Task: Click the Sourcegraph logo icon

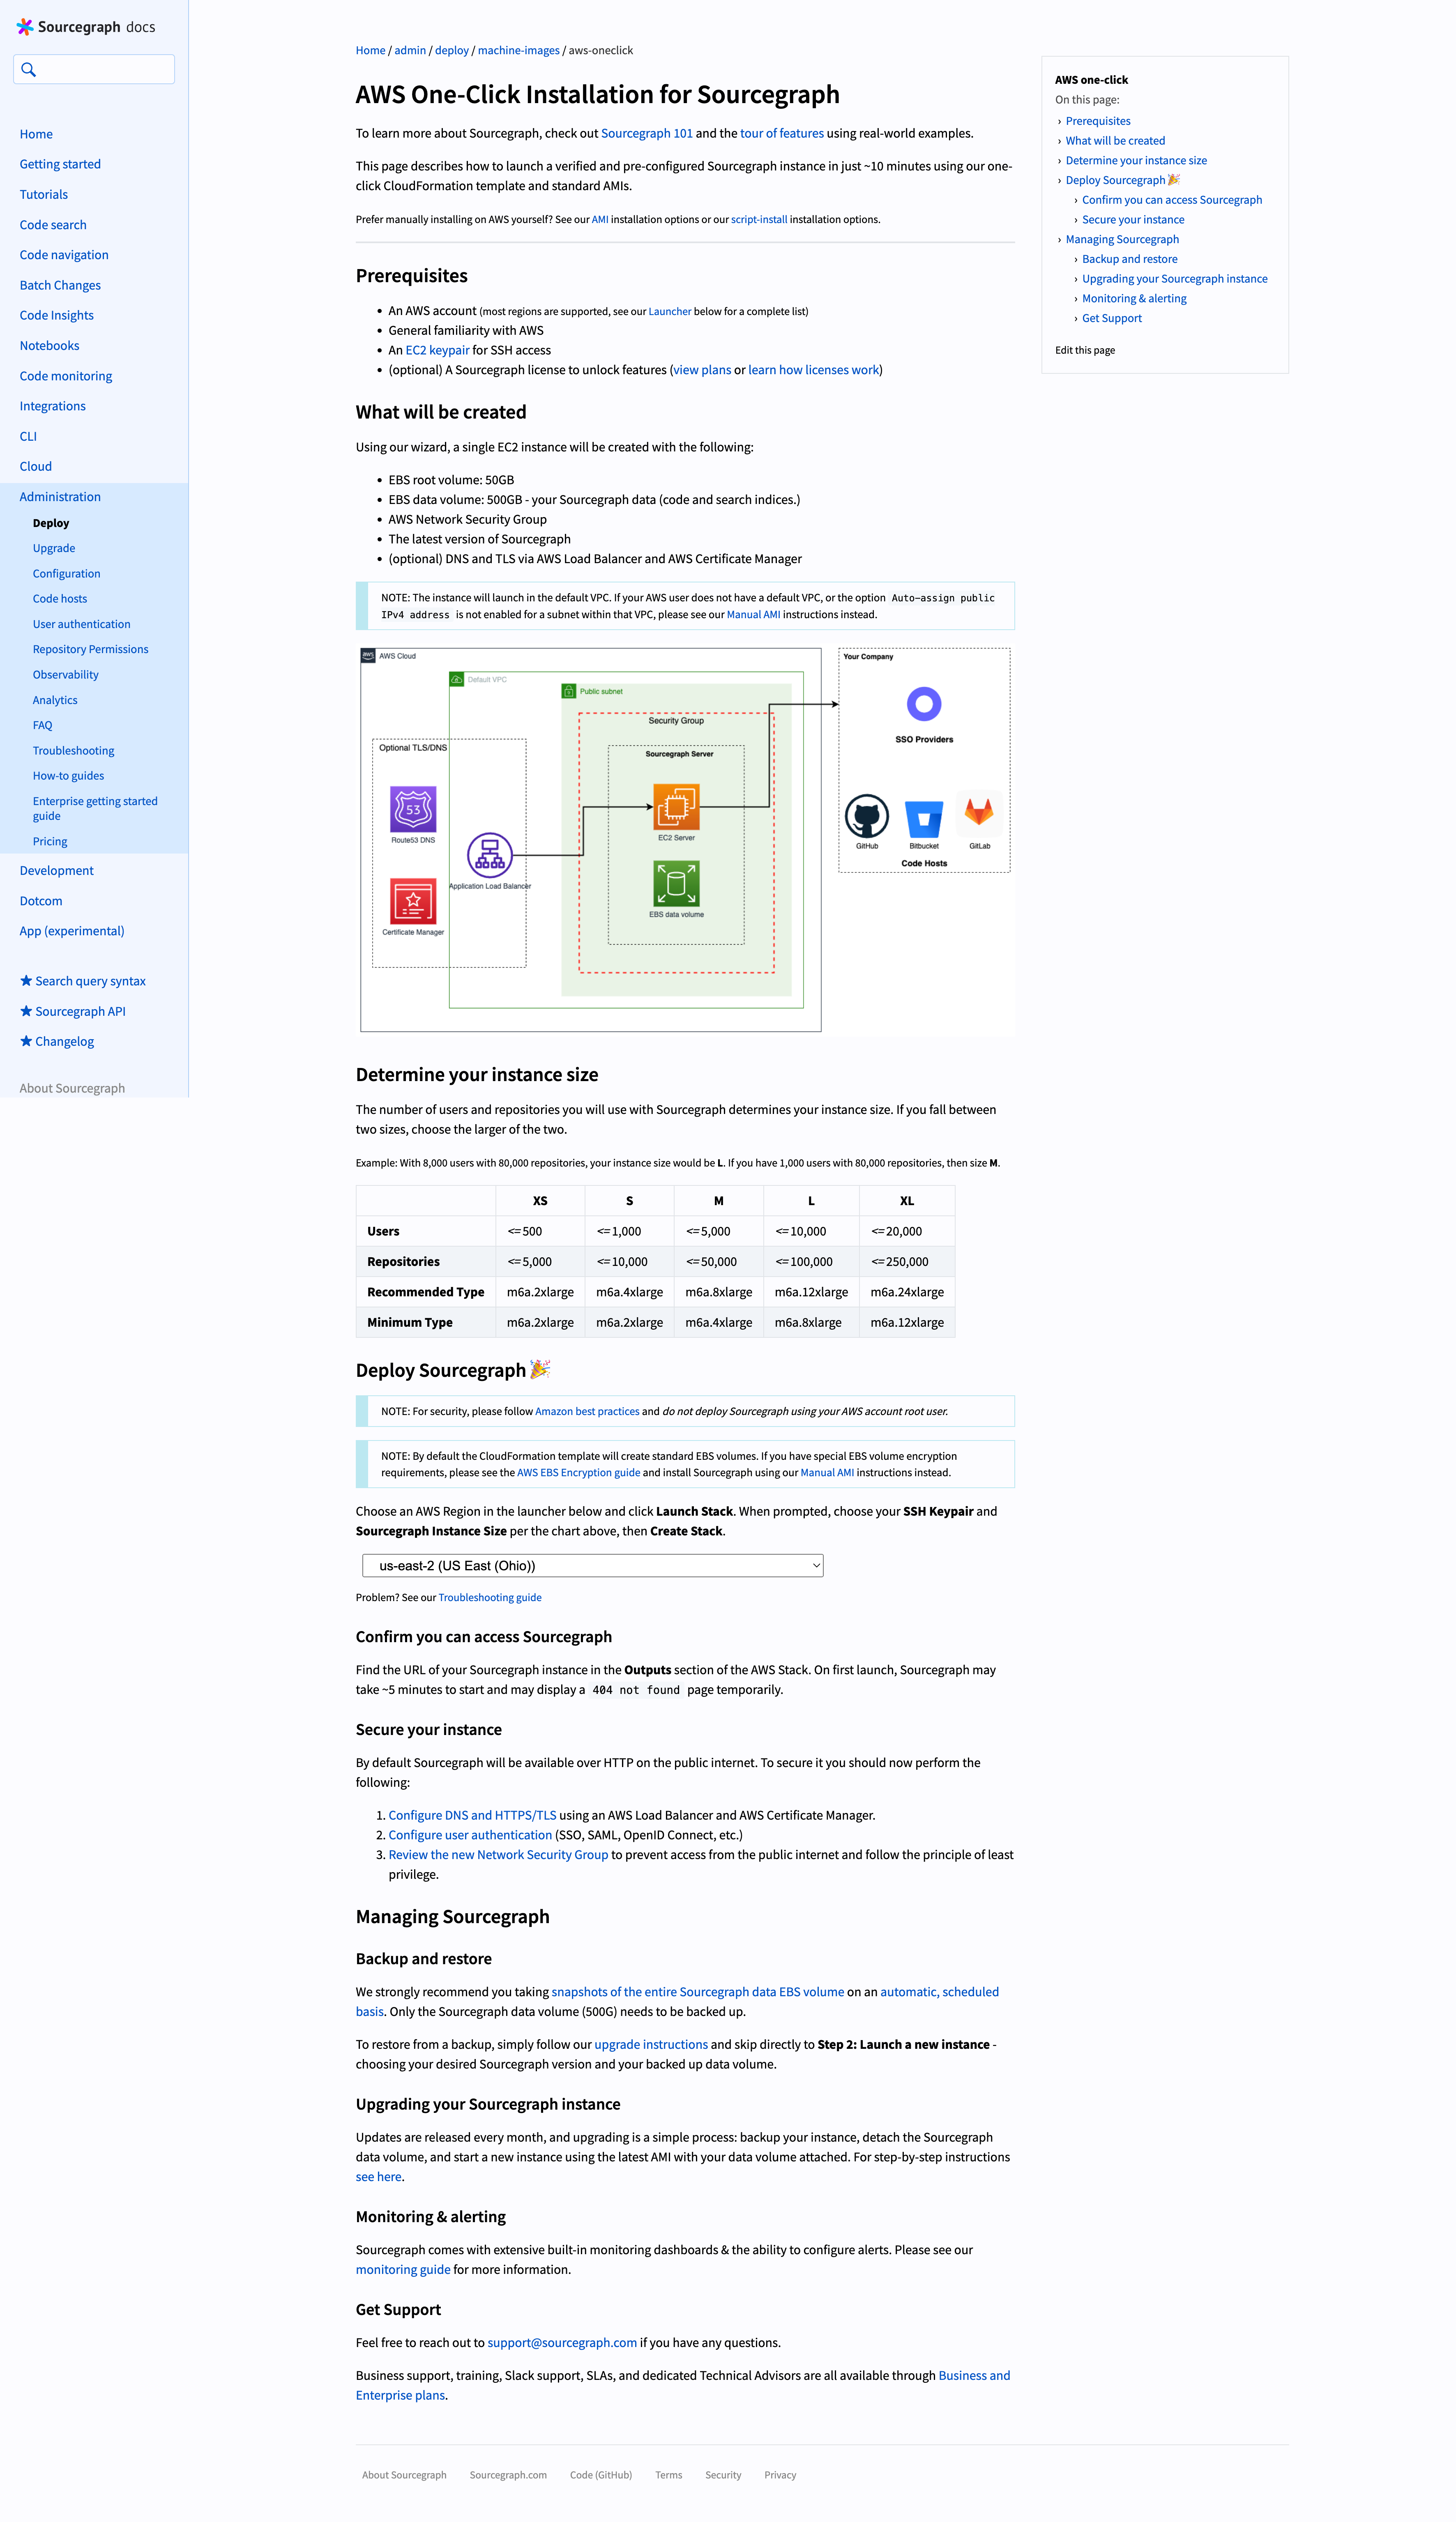Action: pos(25,27)
